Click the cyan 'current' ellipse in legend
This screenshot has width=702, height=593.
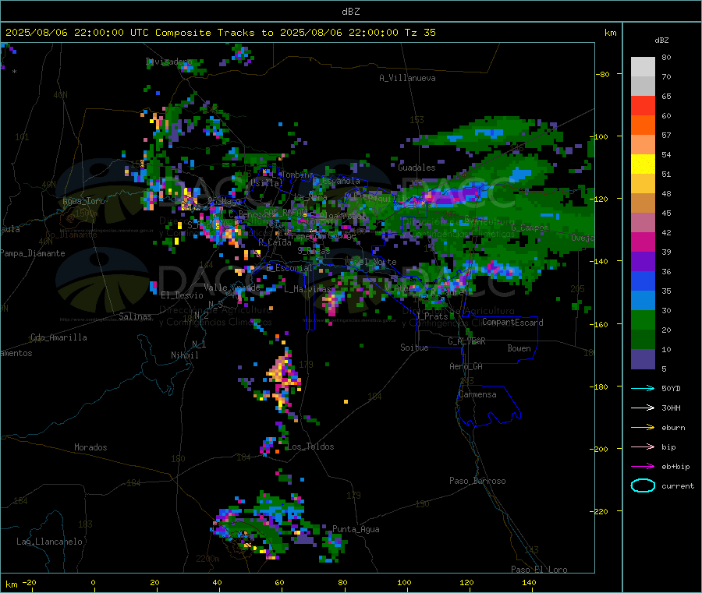point(643,485)
